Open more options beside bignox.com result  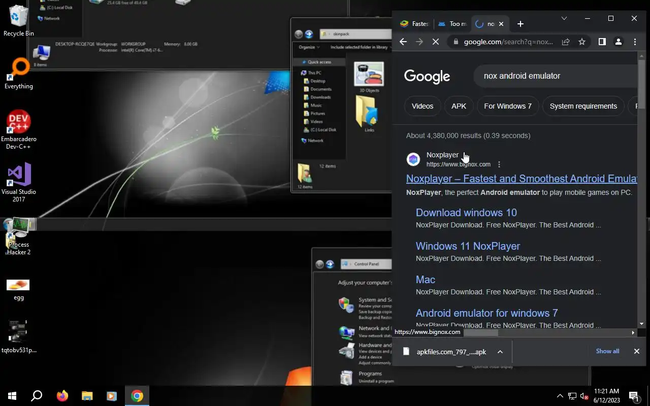coord(499,164)
